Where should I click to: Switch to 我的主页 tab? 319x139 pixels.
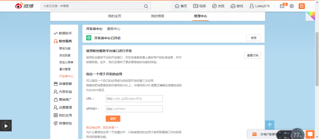tap(114, 16)
